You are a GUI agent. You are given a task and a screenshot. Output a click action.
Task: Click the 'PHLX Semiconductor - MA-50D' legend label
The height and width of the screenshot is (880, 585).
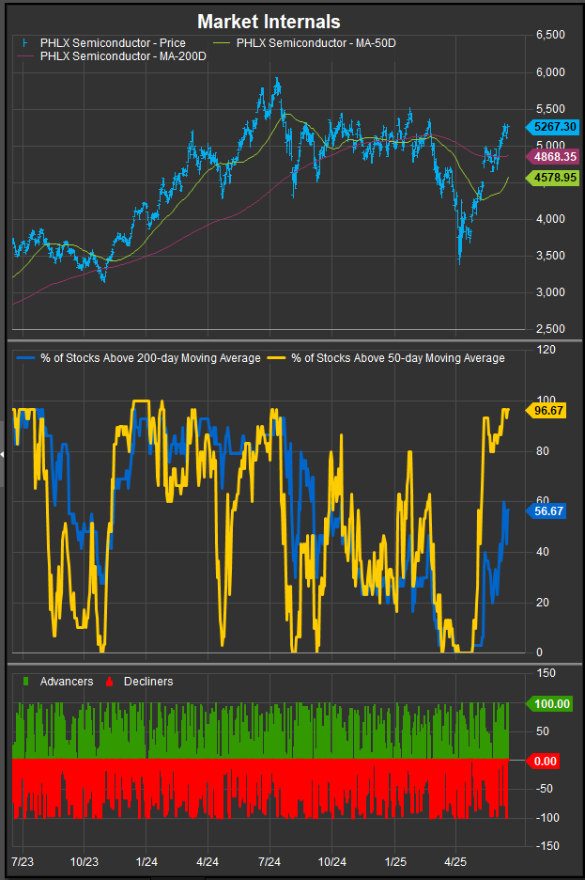pos(316,43)
